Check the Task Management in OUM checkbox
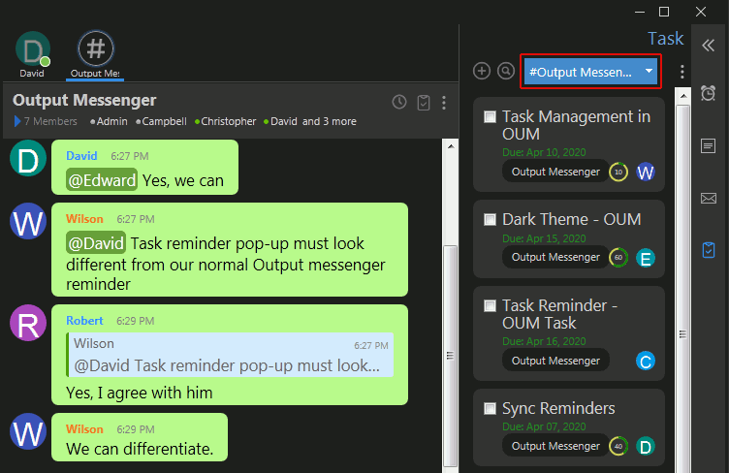The image size is (729, 473). pyautogui.click(x=490, y=116)
